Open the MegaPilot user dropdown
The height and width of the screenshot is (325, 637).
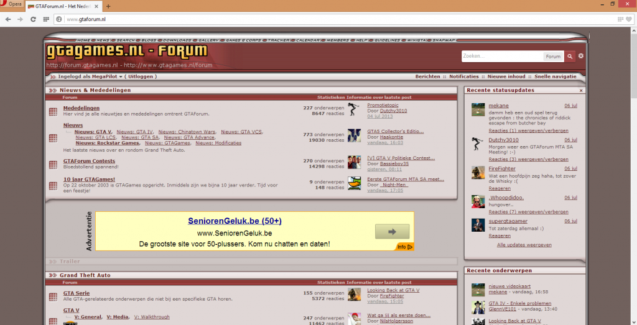pyautogui.click(x=107, y=76)
